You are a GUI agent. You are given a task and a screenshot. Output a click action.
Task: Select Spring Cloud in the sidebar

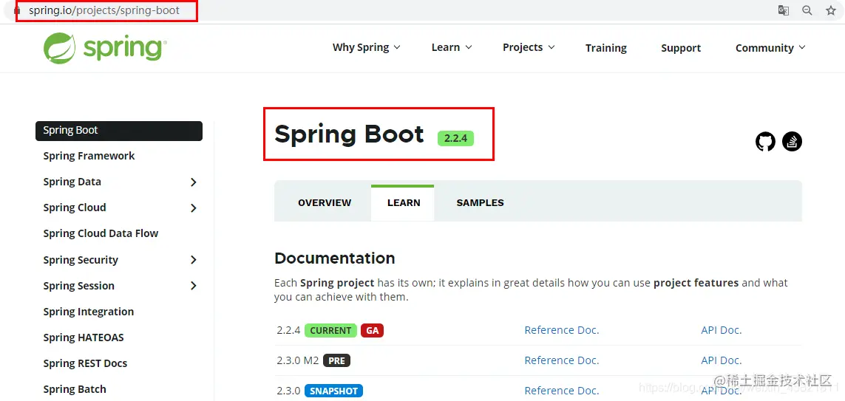(x=75, y=208)
